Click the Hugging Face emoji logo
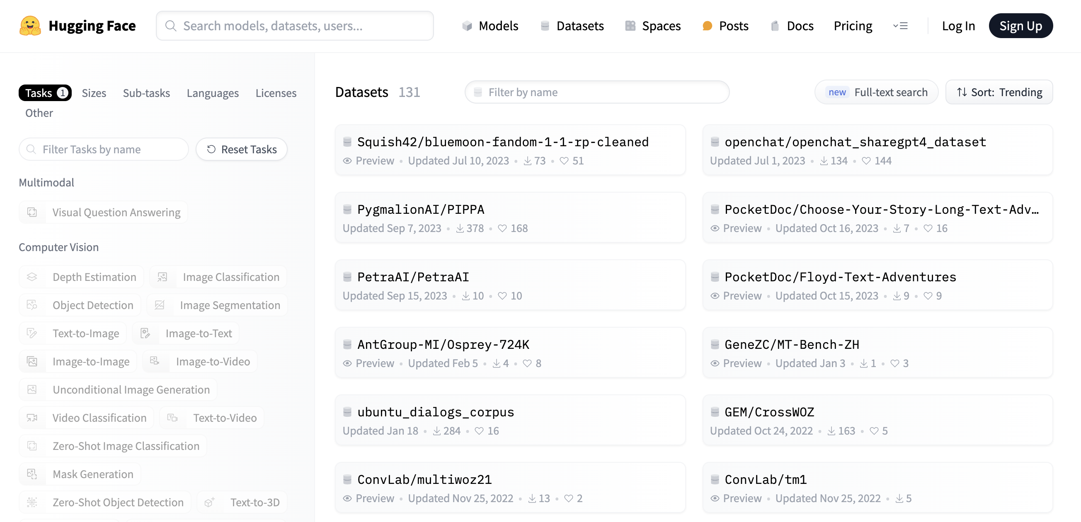The width and height of the screenshot is (1081, 522). [x=30, y=26]
